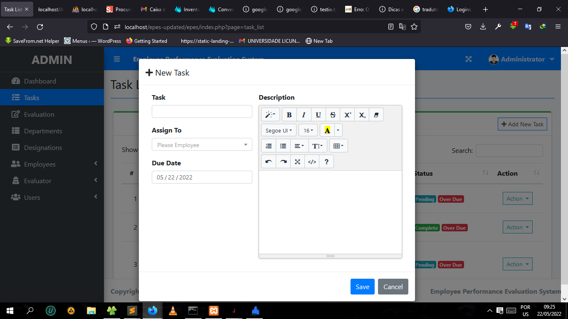
Task: Open the text color picker arrow
Action: [x=338, y=130]
